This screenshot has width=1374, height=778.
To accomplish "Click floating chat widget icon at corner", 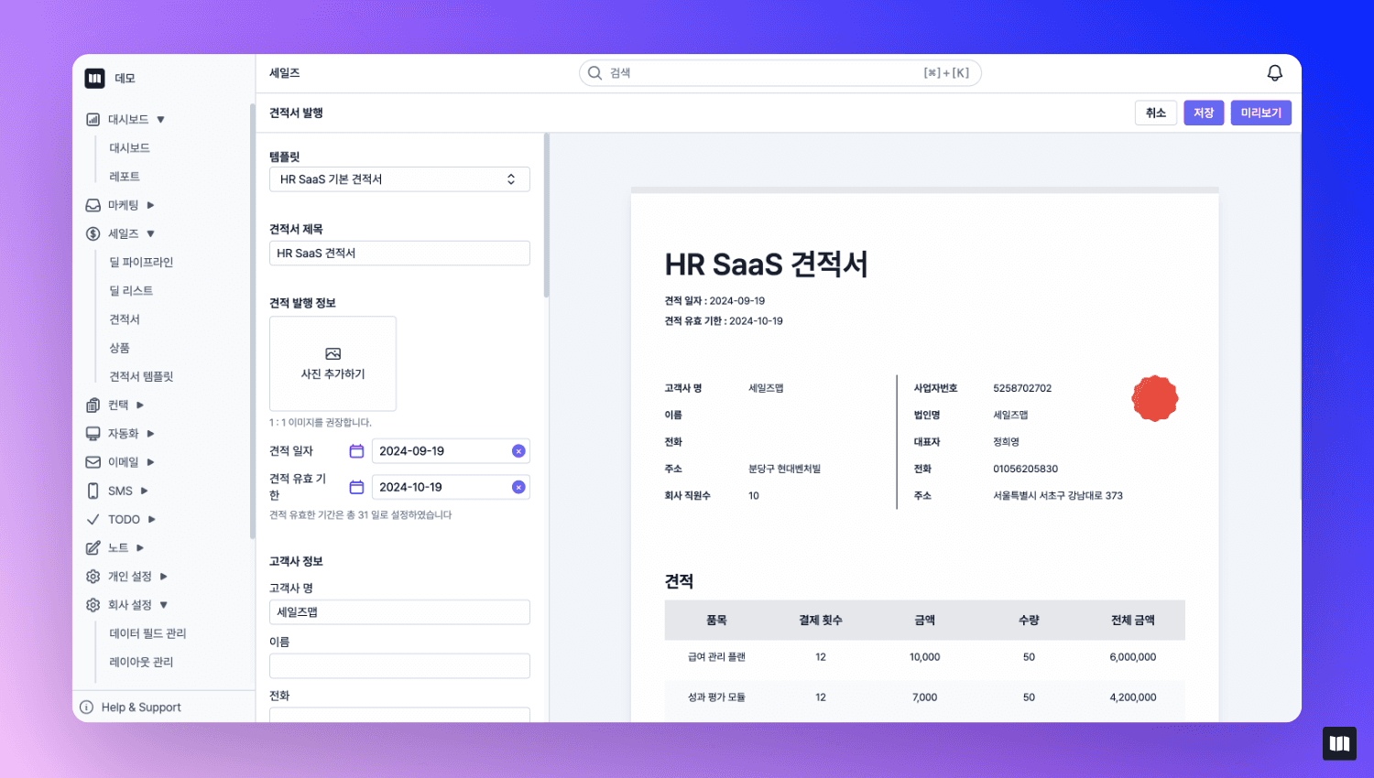I will pyautogui.click(x=1339, y=743).
